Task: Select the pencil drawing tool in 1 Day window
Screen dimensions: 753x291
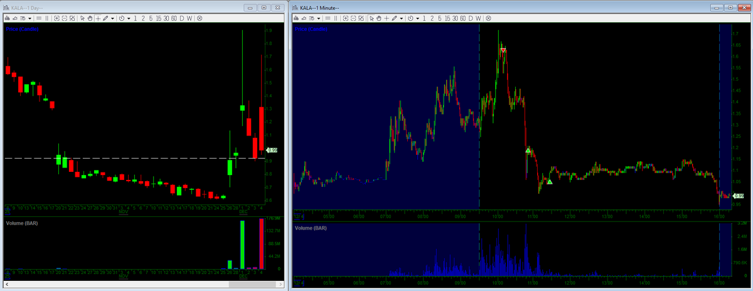Action: click(x=105, y=18)
